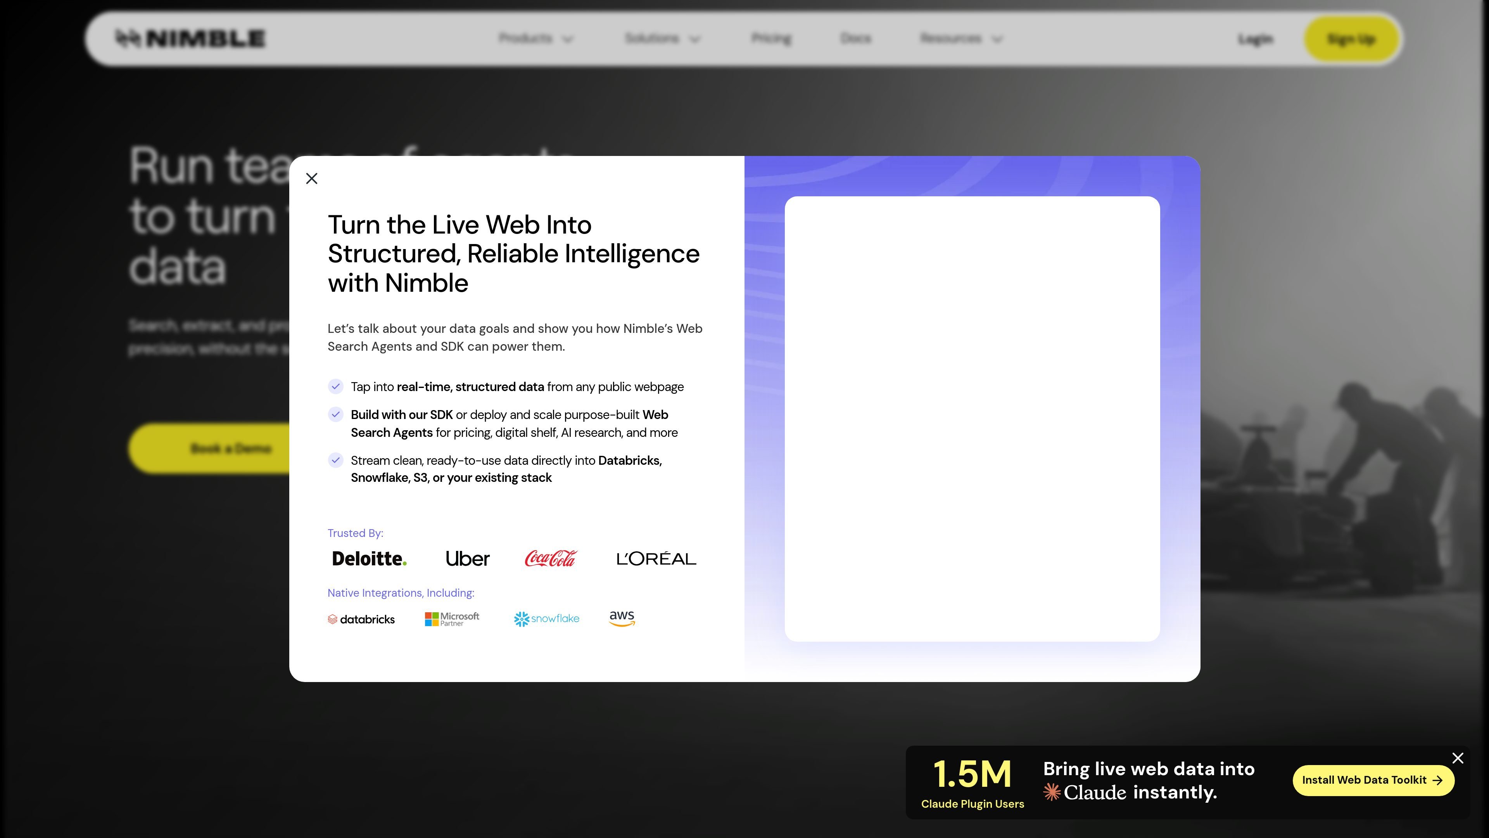
Task: Click checkmark icon beside real-time structured data
Action: (x=336, y=386)
